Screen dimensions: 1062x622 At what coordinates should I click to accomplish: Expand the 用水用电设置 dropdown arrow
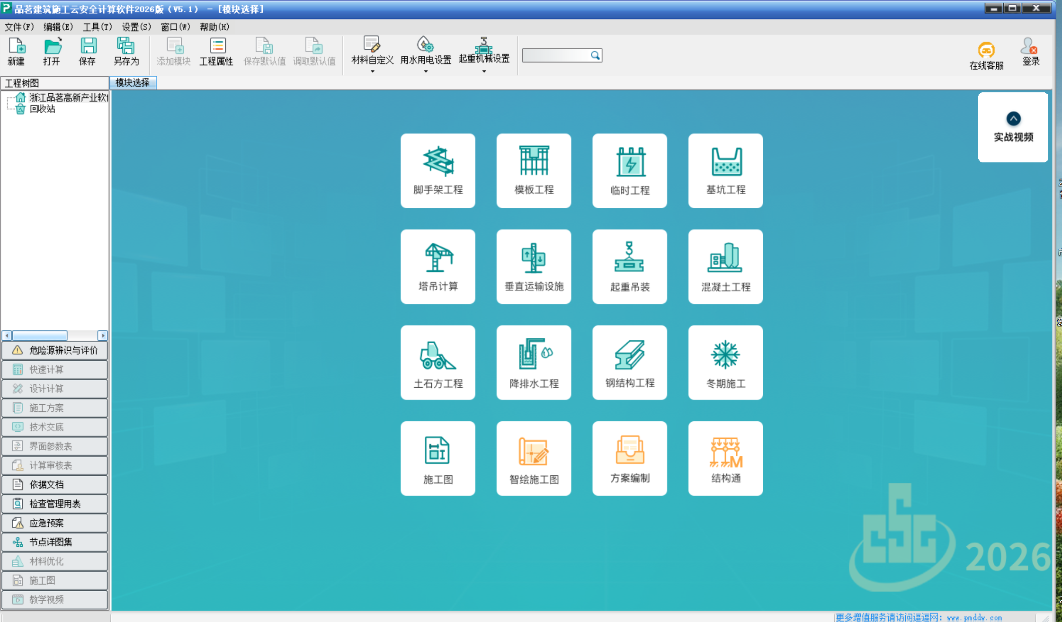[x=426, y=71]
